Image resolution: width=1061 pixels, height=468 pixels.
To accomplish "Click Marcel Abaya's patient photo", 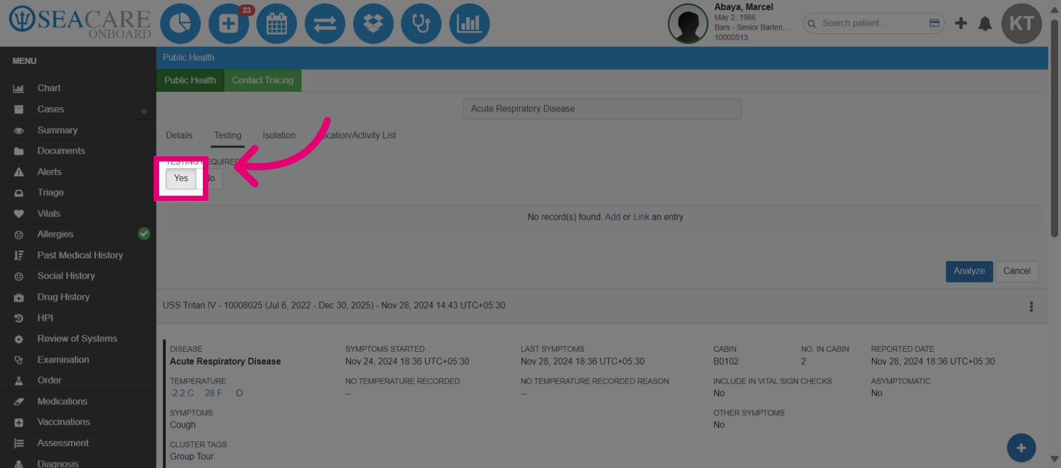I will pos(688,24).
